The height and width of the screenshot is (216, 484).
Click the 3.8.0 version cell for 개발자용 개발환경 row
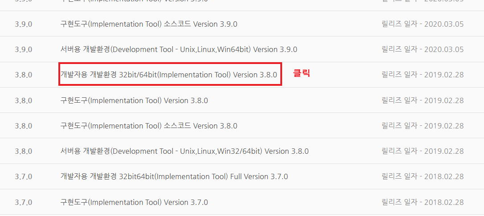[24, 75]
